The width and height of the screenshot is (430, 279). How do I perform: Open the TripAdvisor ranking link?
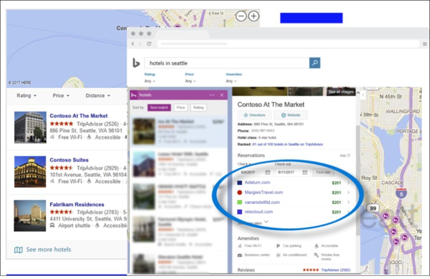click(288, 144)
